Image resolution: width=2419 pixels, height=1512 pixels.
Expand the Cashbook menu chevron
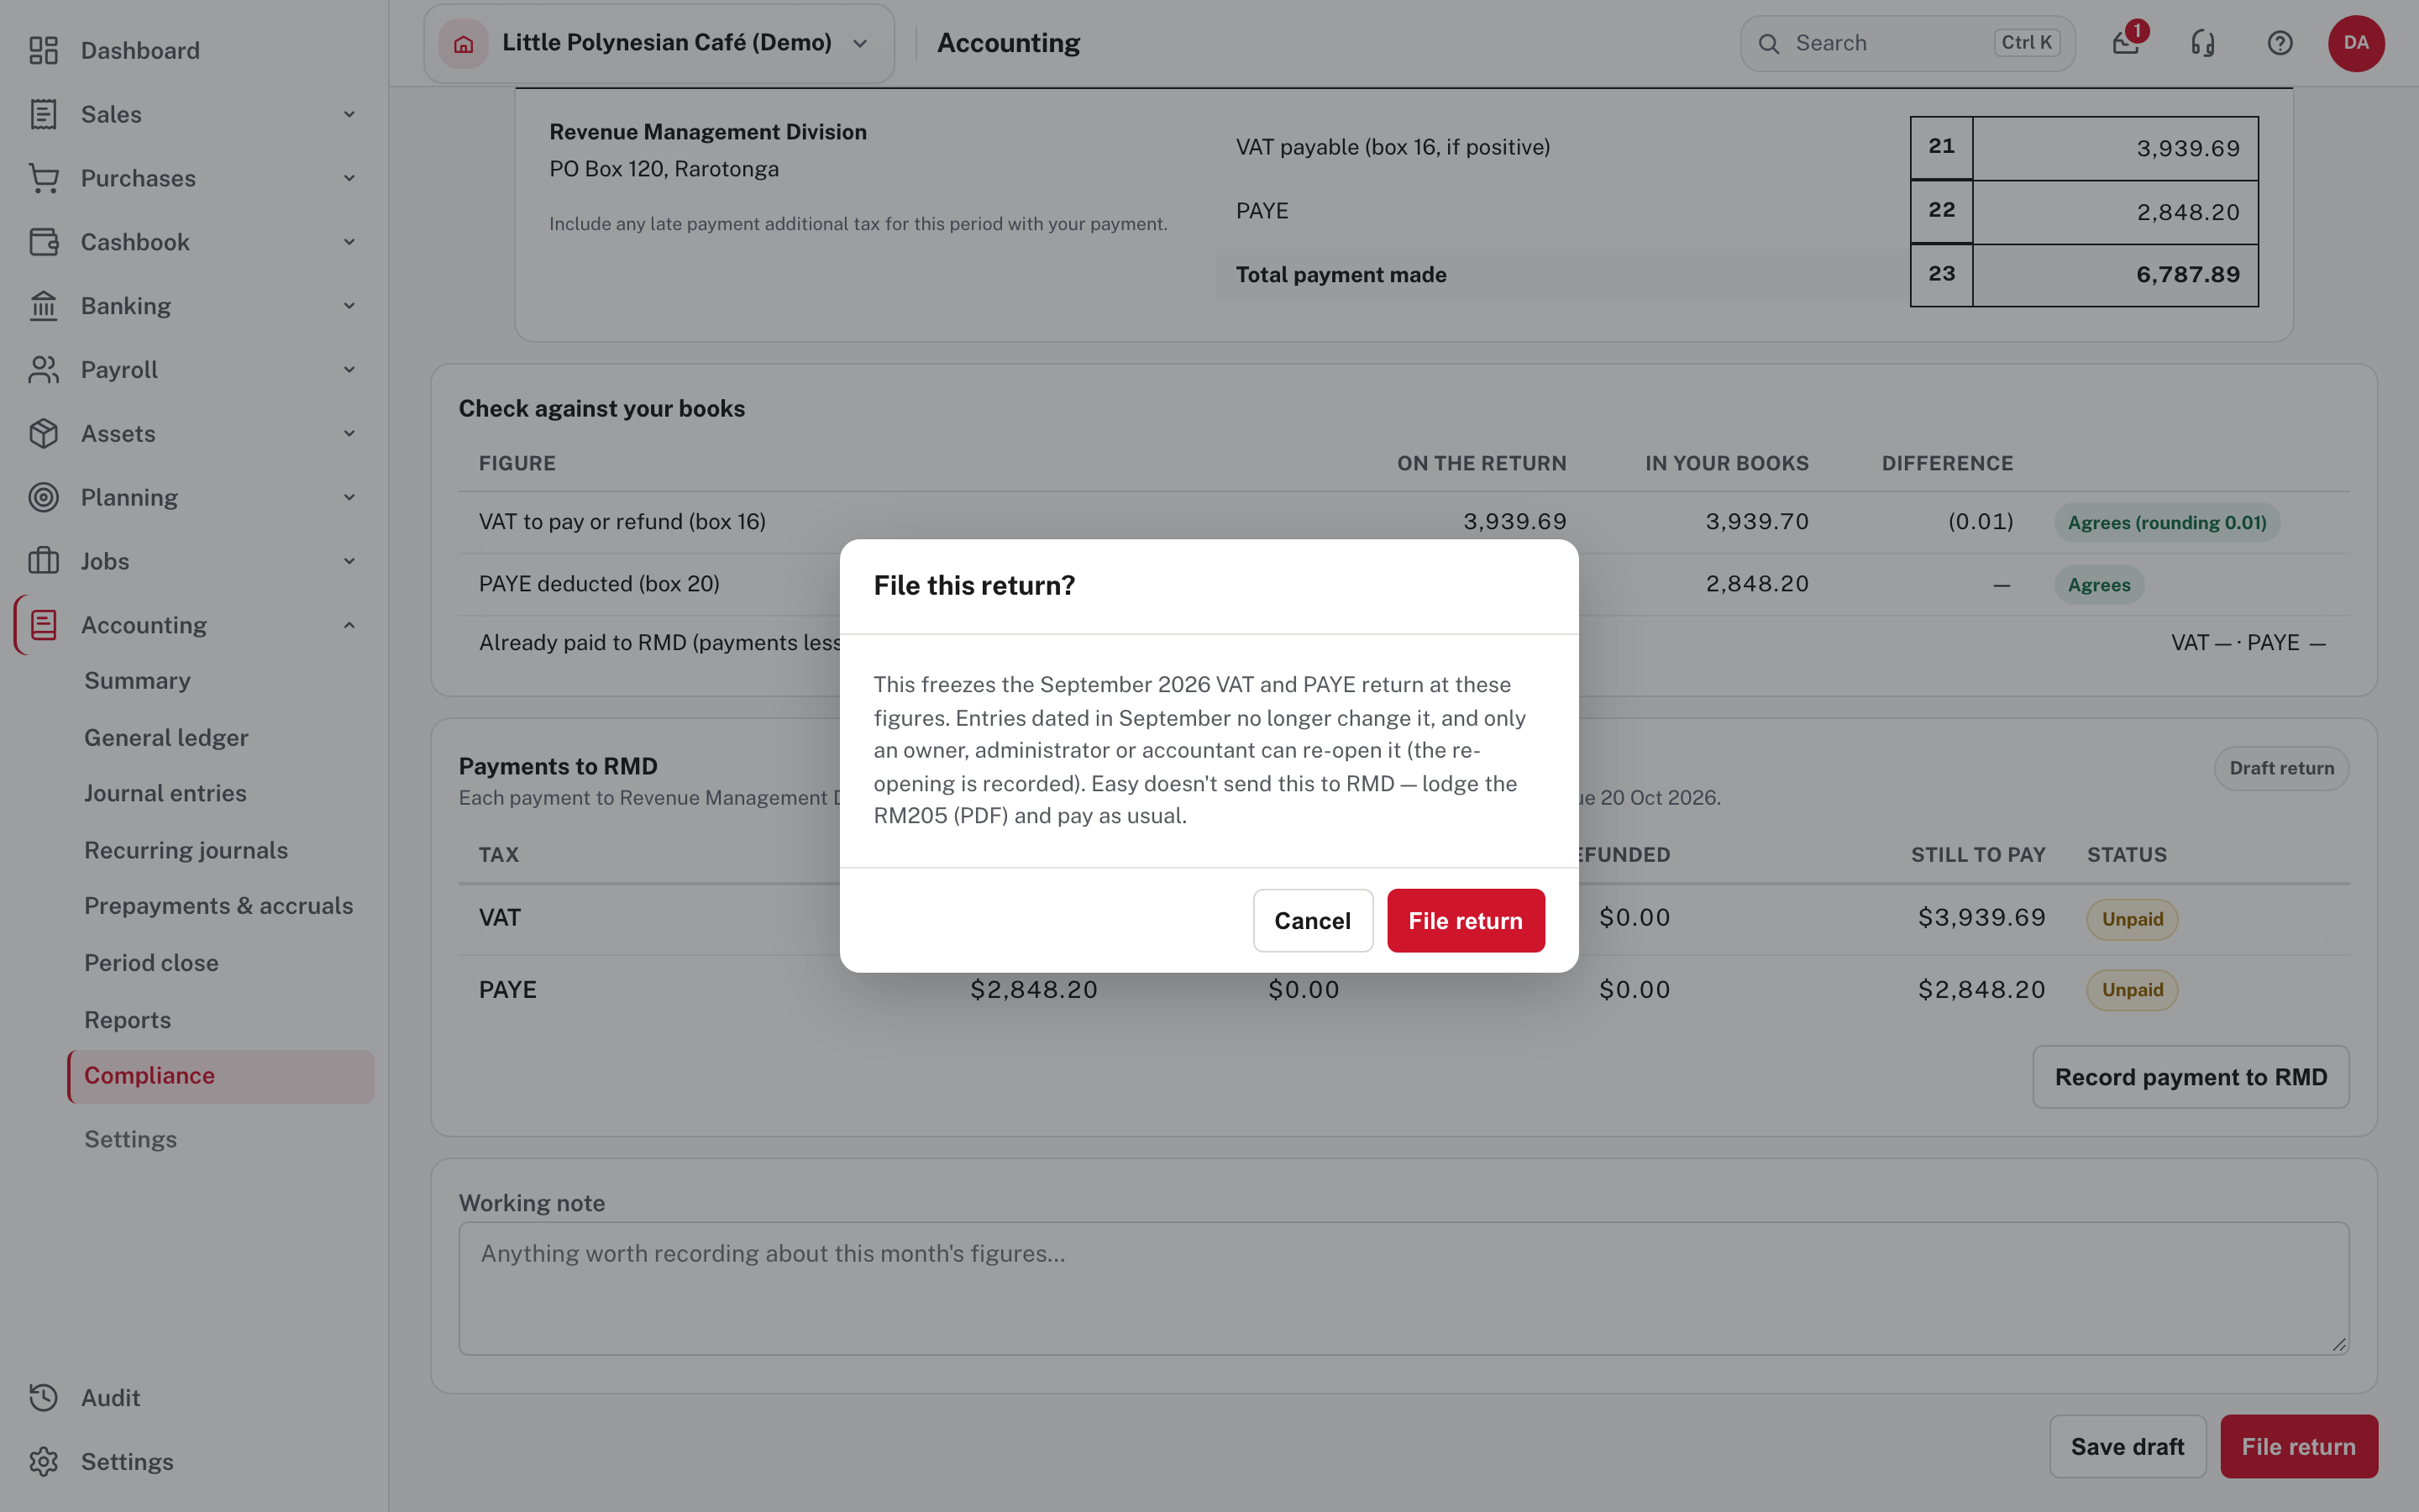pyautogui.click(x=349, y=242)
